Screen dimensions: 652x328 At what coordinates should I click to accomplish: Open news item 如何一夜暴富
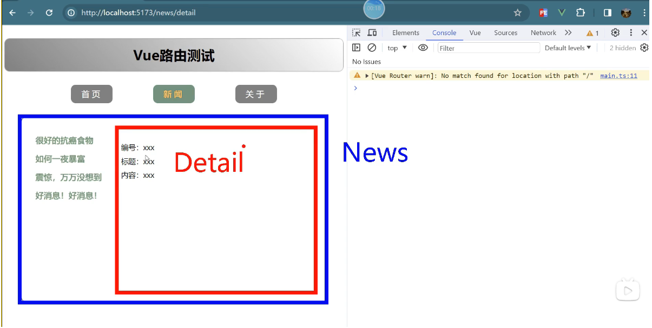coord(60,159)
